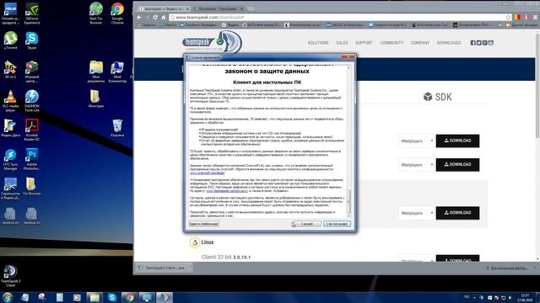Screen dimensions: 540x303
Task: Click the media player taskbar icon
Action: (77, 297)
